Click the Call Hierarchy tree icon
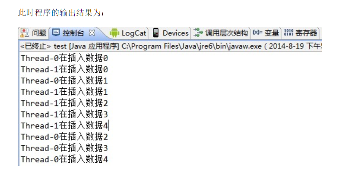Screen dimensions: 339x174 pyautogui.click(x=198, y=33)
